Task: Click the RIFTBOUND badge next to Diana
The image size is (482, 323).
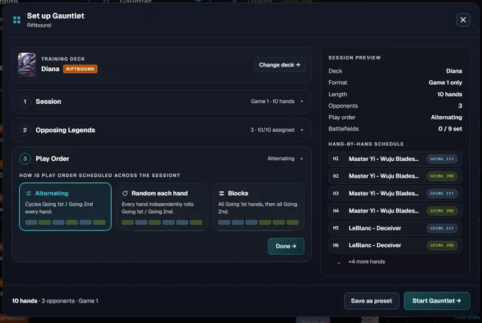Action: click(80, 69)
